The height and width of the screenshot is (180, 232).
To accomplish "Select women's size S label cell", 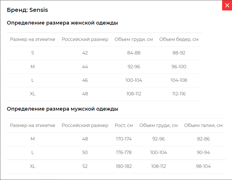I will tap(32, 53).
